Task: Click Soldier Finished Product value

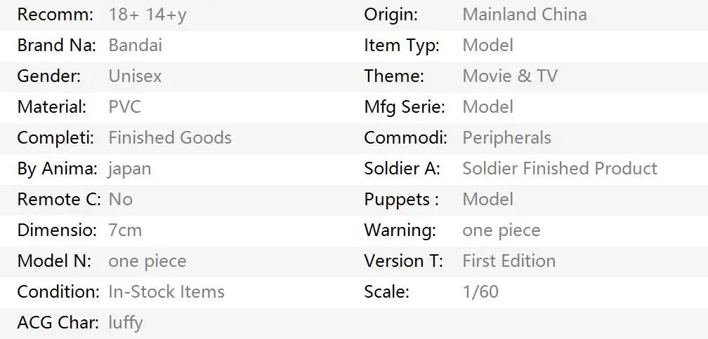Action: (x=560, y=168)
